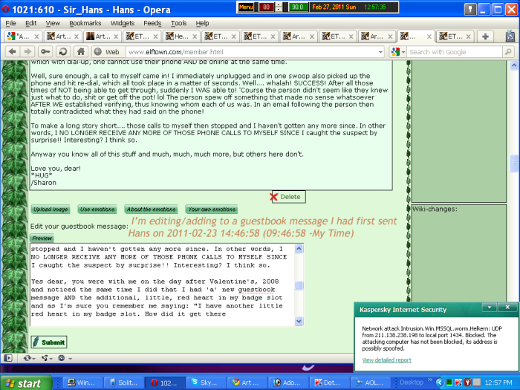The height and width of the screenshot is (390, 520).
Task: Click the system clock 12:57 PM
Action: coord(498,383)
